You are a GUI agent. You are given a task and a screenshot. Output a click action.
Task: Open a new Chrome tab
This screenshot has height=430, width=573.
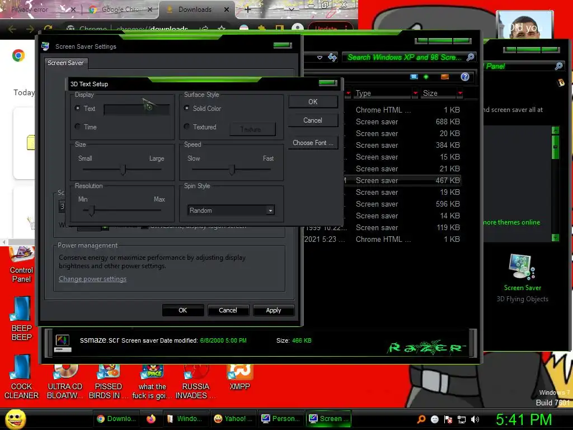tap(247, 10)
